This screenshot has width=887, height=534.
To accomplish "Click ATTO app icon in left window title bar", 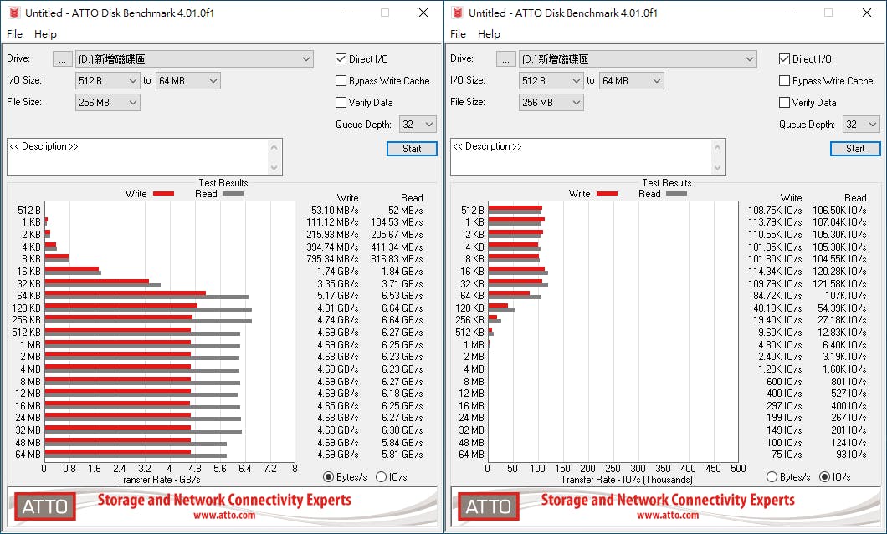I will [x=14, y=13].
